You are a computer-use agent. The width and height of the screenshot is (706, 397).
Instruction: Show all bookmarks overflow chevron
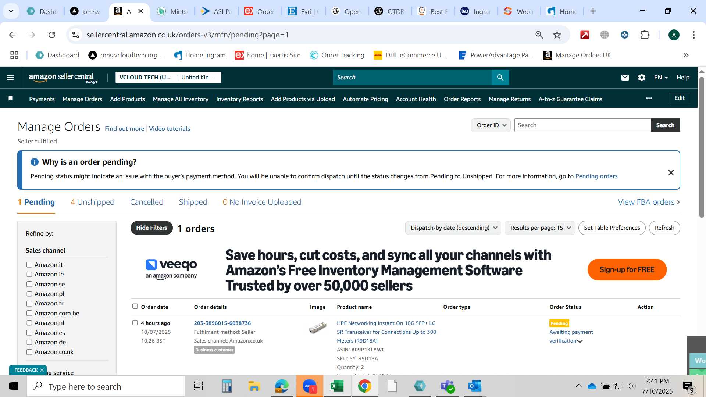click(x=686, y=55)
